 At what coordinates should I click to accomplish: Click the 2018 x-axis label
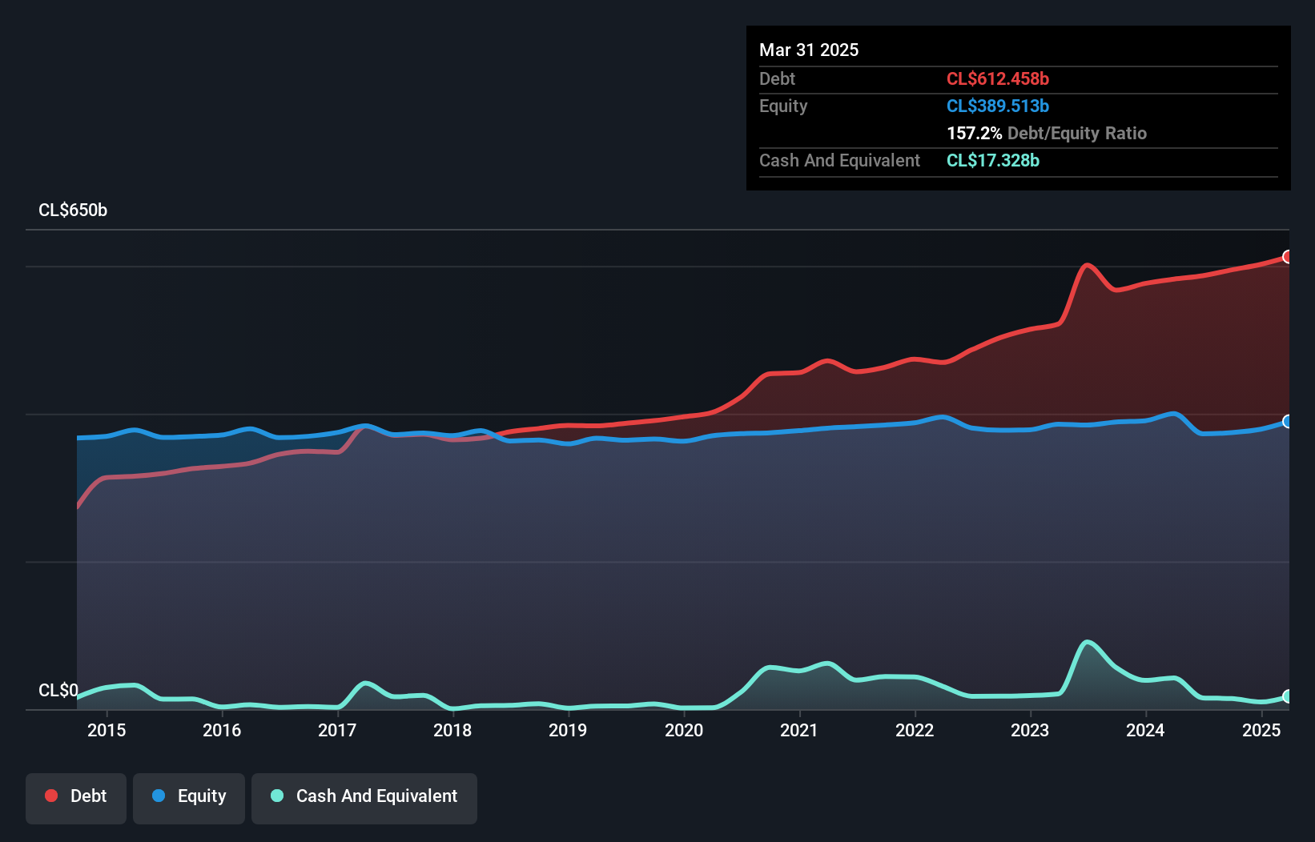452,730
